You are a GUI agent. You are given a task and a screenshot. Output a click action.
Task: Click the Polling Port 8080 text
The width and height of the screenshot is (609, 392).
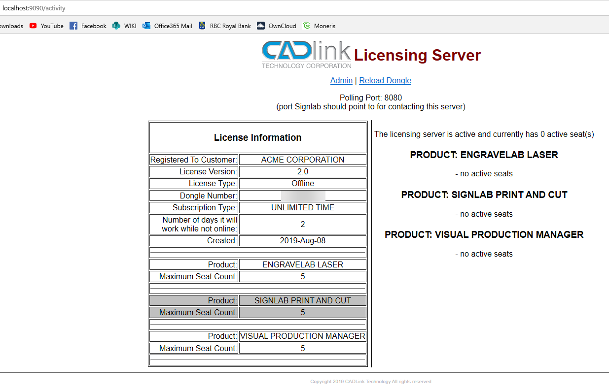(370, 98)
